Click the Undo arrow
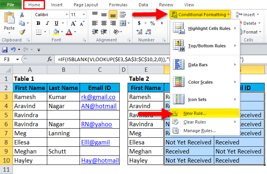Image resolution: width=267 pixels, height=174 pixels. [x=13, y=50]
